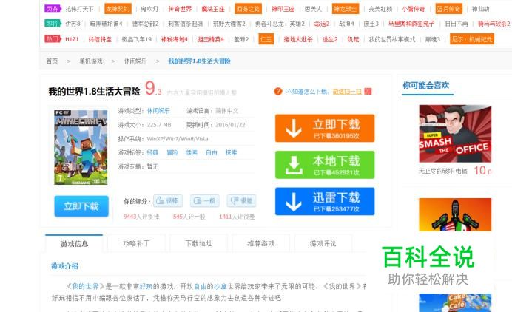The height and width of the screenshot is (312, 512).
Task: Open the 德军总部2 link
Action: pyautogui.click(x=145, y=24)
